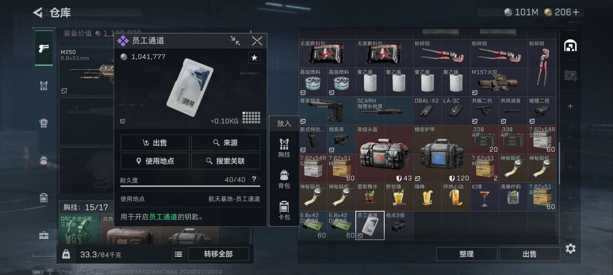Go back using the warehouse arrow icon
This screenshot has height=275, width=613.
[37, 12]
